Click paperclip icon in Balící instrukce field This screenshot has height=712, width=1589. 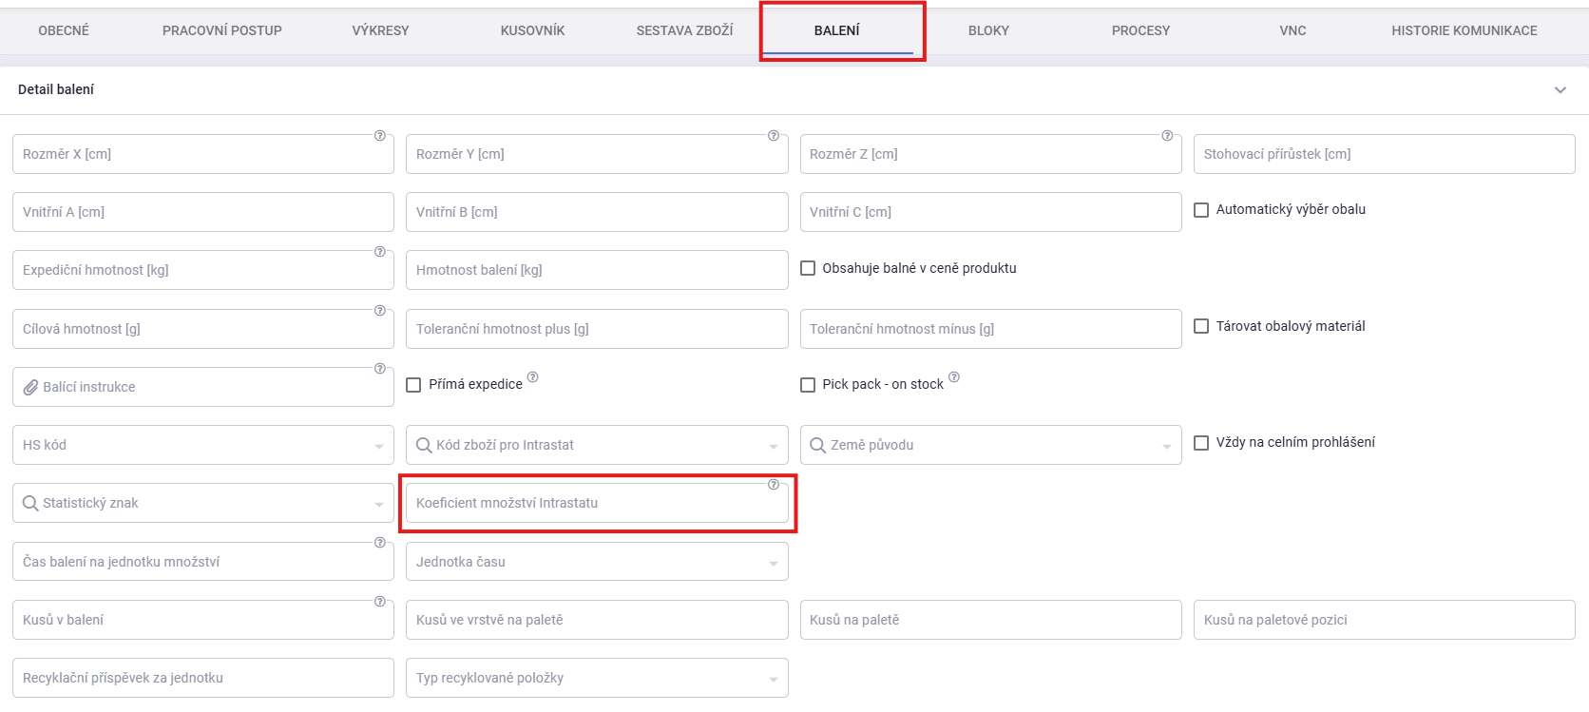point(30,388)
